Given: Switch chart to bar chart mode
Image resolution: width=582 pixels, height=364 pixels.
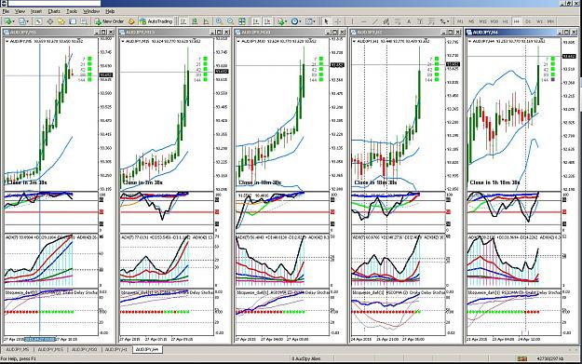Looking at the screenshot, I should 183,21.
